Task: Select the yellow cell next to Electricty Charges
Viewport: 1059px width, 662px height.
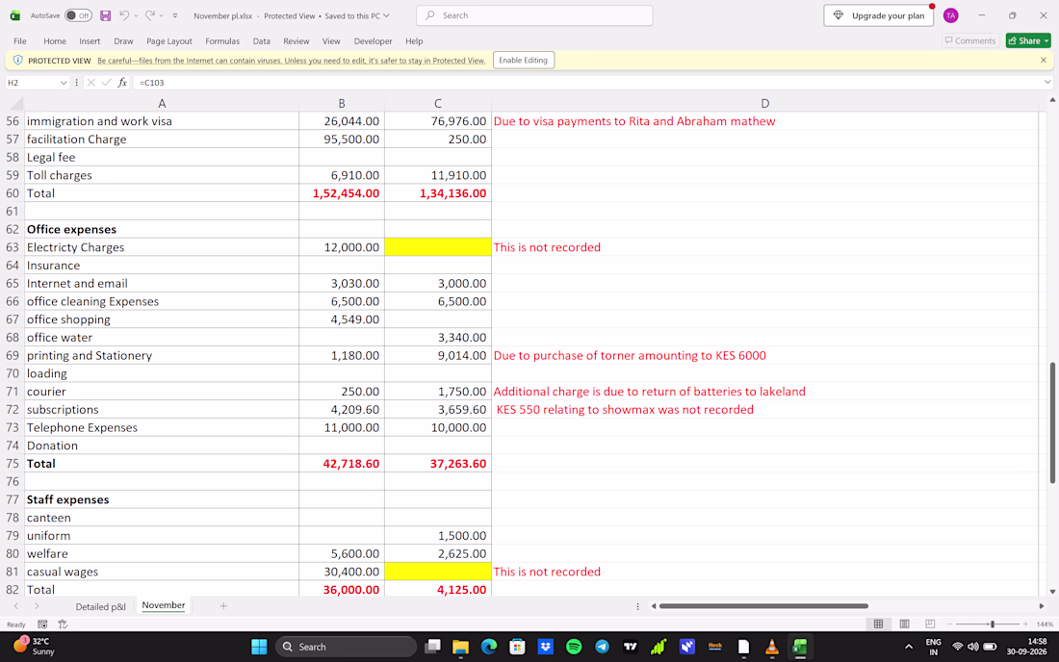Action: [x=438, y=247]
